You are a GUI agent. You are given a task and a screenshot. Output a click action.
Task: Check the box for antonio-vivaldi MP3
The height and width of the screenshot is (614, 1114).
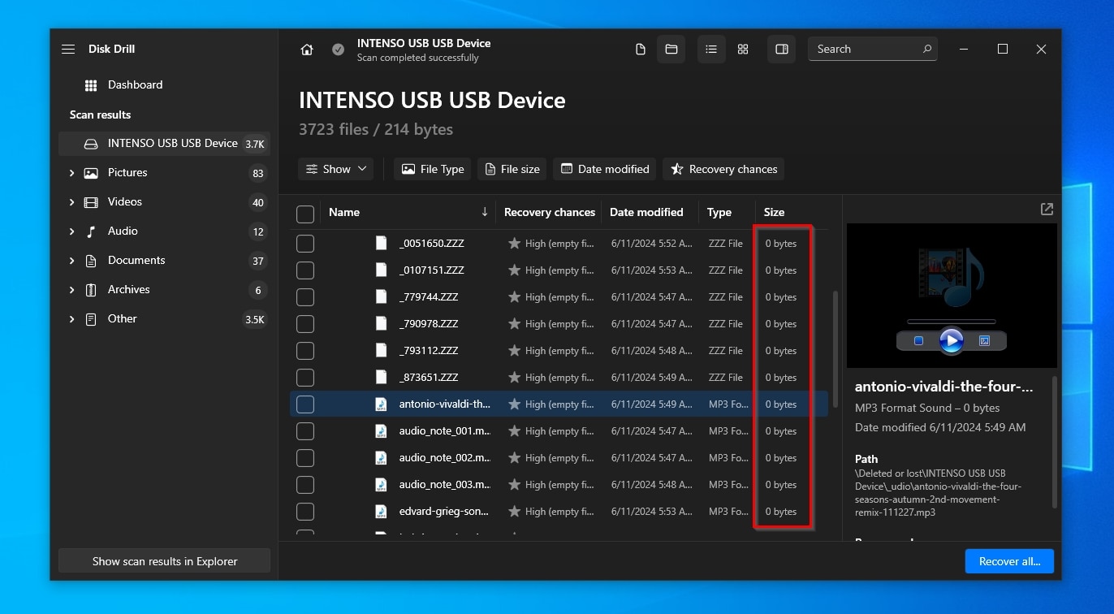pyautogui.click(x=305, y=404)
